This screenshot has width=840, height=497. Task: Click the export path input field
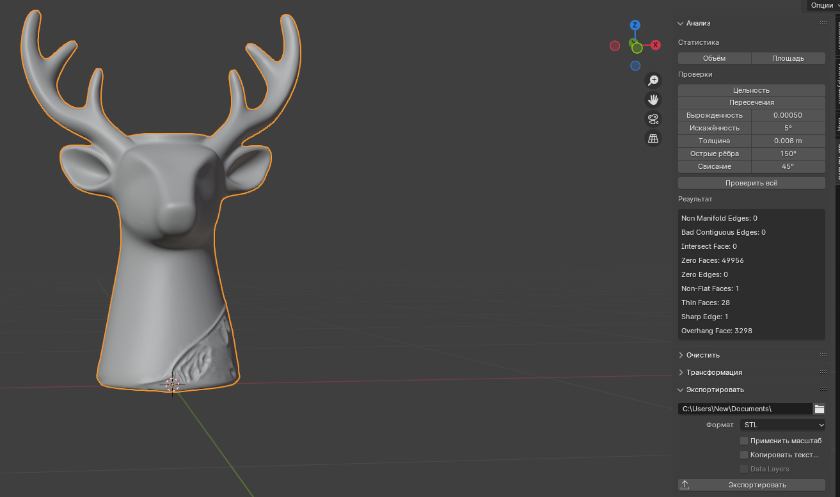745,409
